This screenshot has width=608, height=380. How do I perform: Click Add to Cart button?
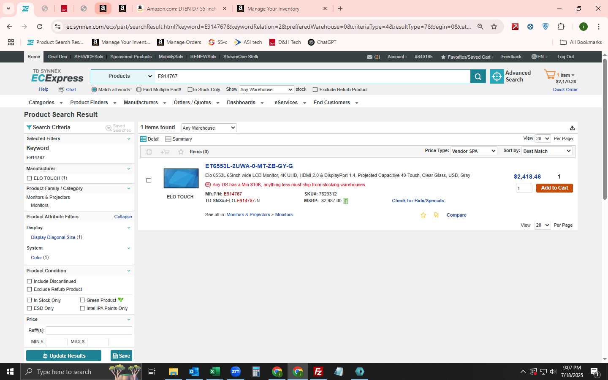pyautogui.click(x=554, y=188)
